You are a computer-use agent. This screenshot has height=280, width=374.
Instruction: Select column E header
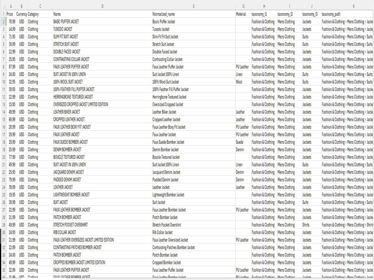pyautogui.click(x=193, y=6)
